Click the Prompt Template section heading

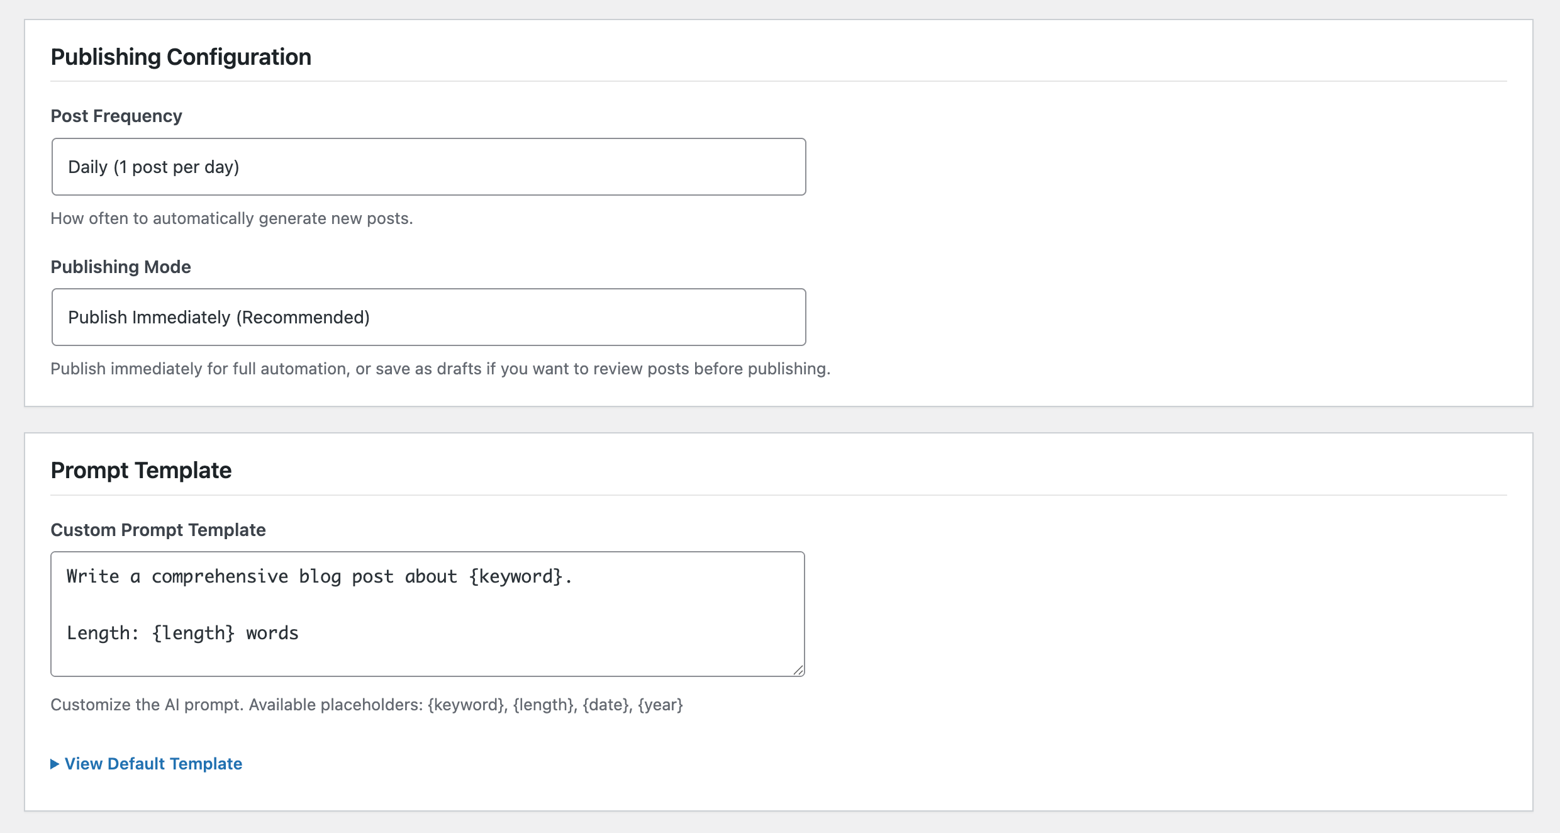141,471
